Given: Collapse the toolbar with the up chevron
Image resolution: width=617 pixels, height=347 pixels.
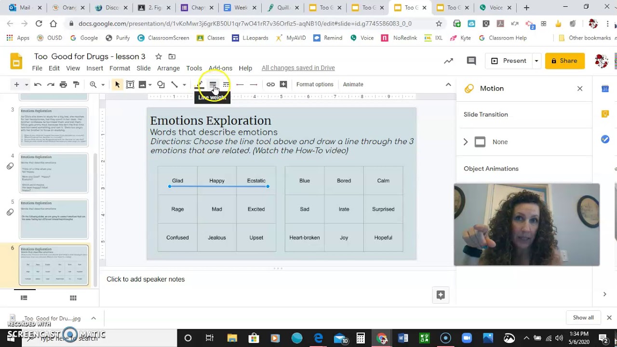Looking at the screenshot, I should [x=448, y=84].
